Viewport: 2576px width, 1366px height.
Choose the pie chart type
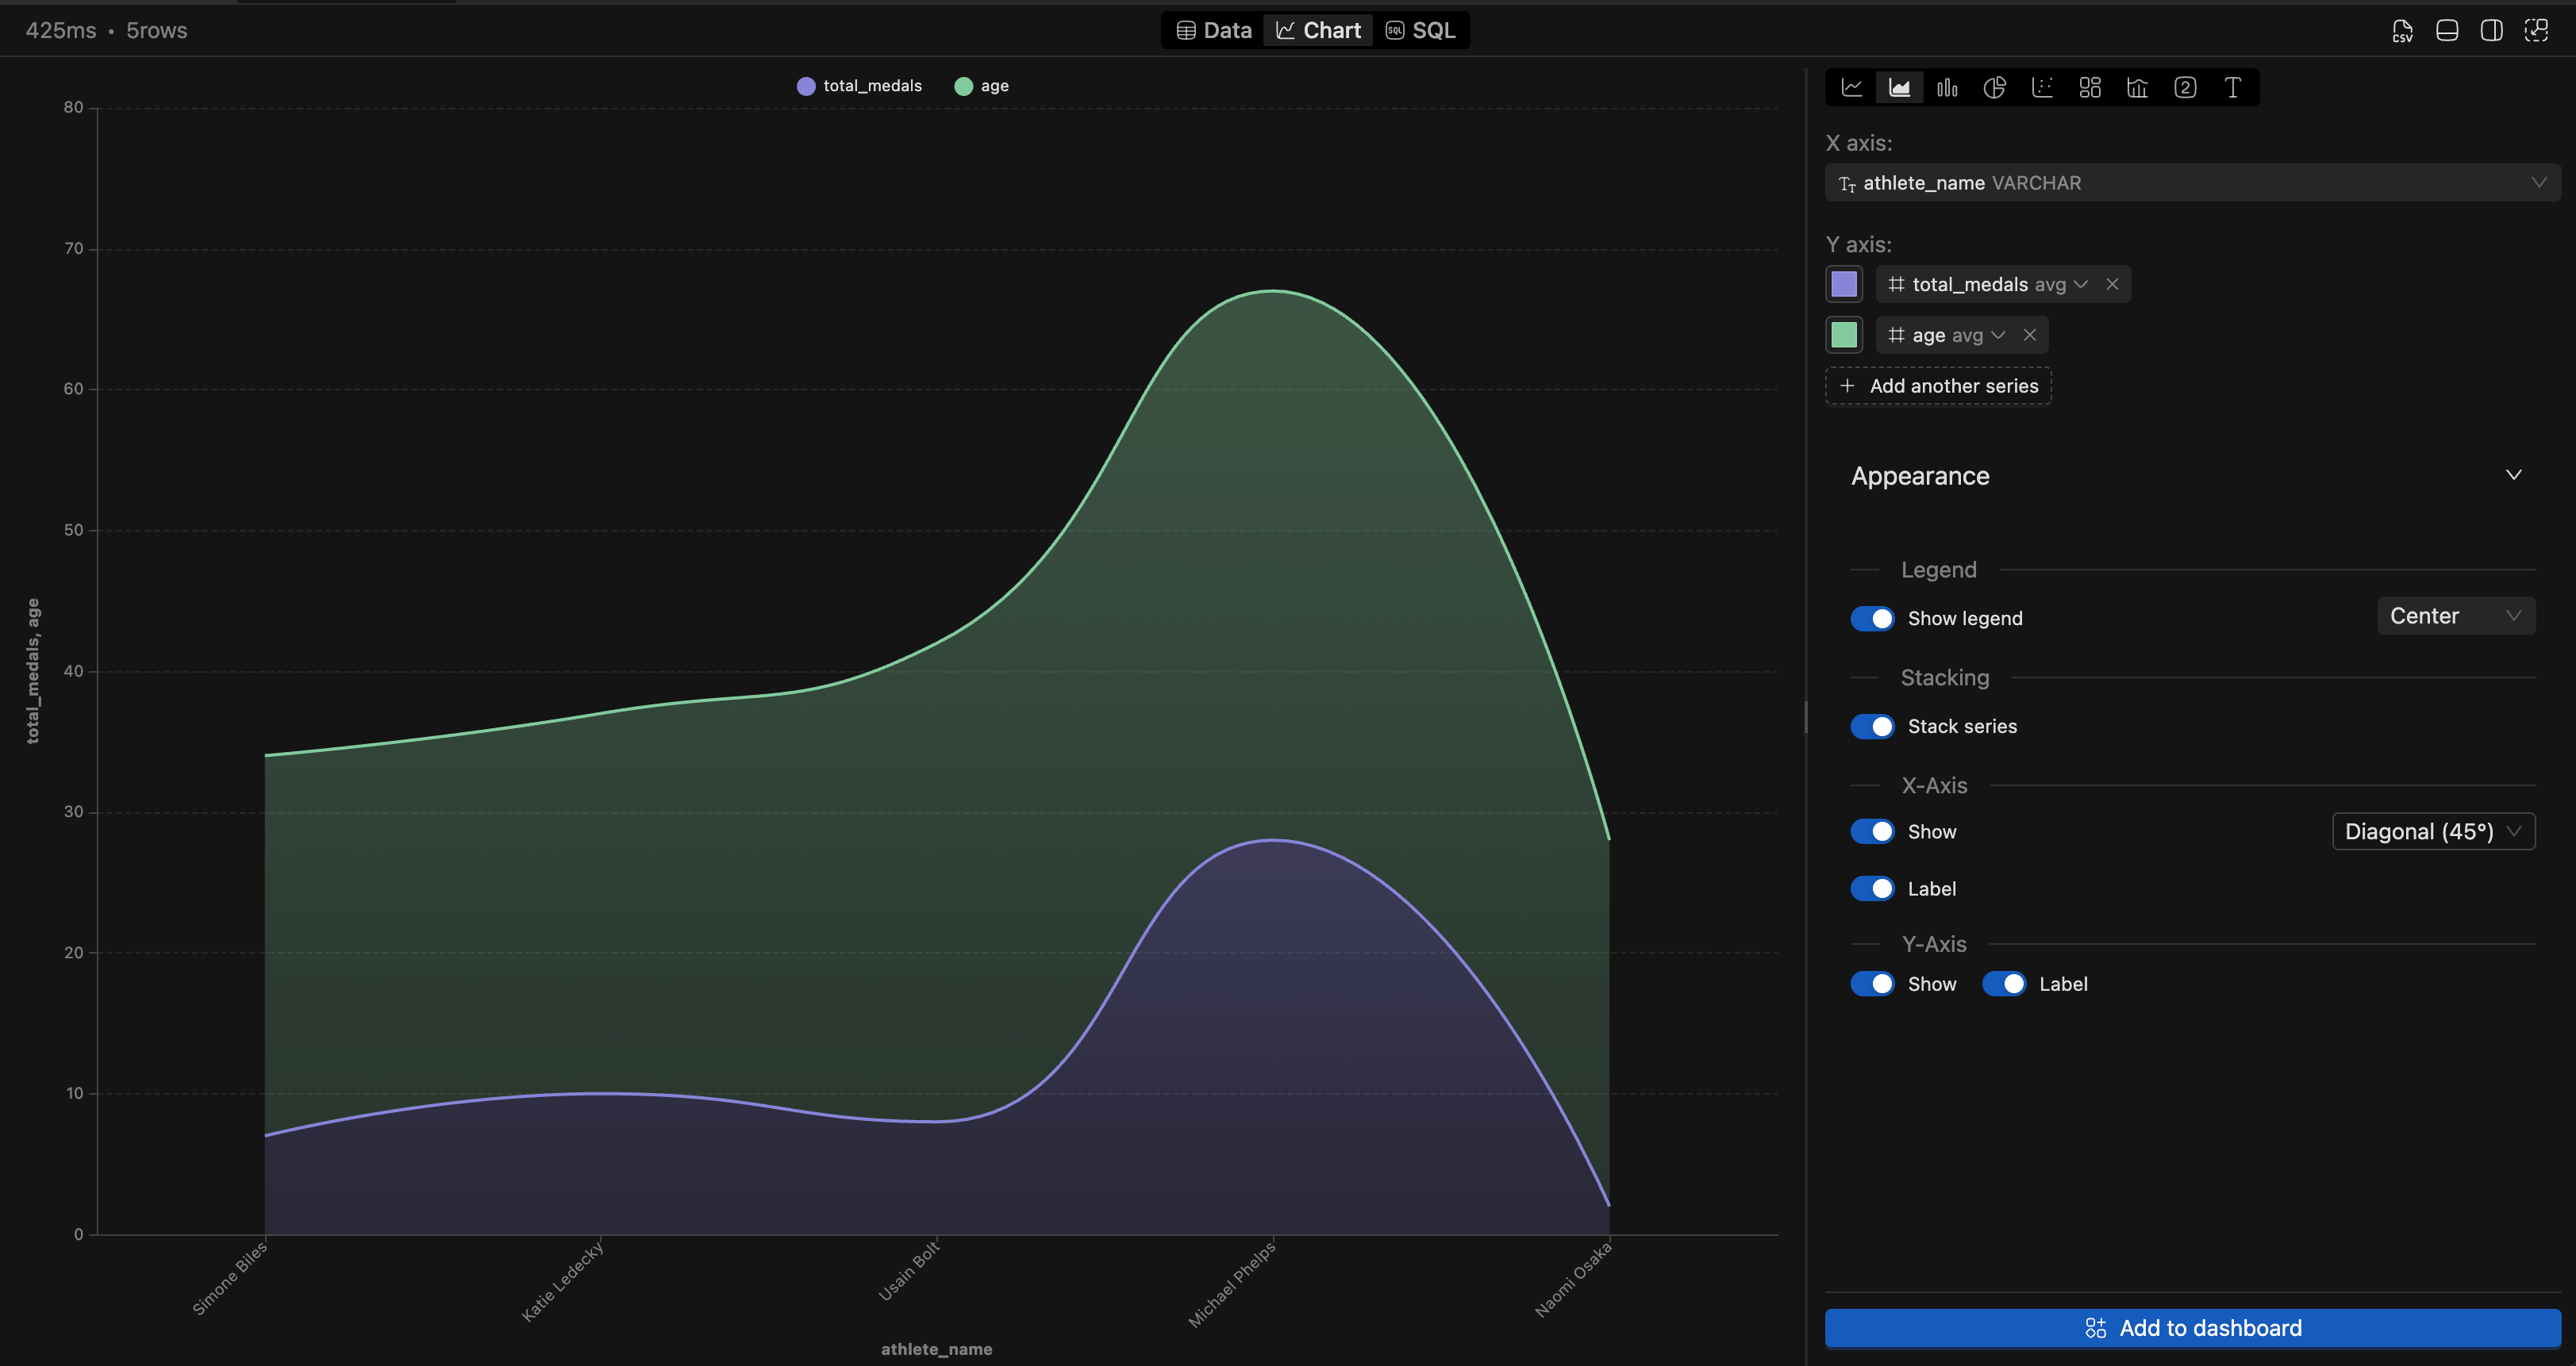tap(1994, 87)
